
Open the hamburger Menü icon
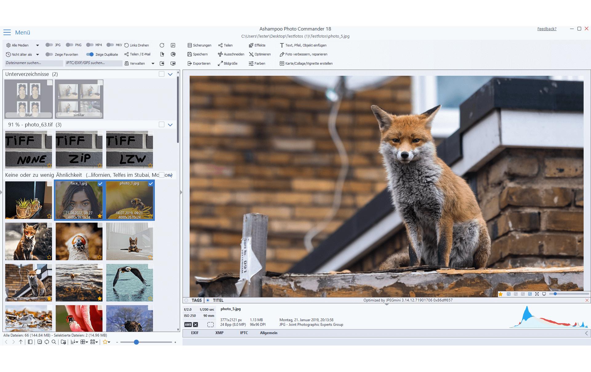click(x=7, y=32)
